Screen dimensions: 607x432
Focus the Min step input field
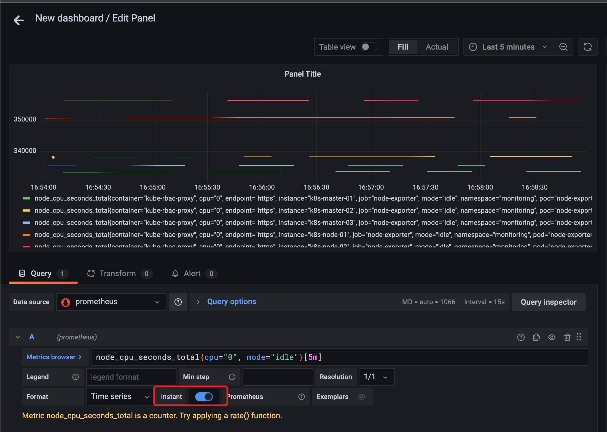[278, 377]
